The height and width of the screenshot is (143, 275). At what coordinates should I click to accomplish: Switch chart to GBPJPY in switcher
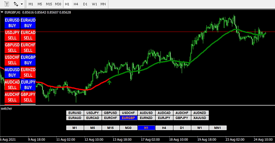point(182,118)
